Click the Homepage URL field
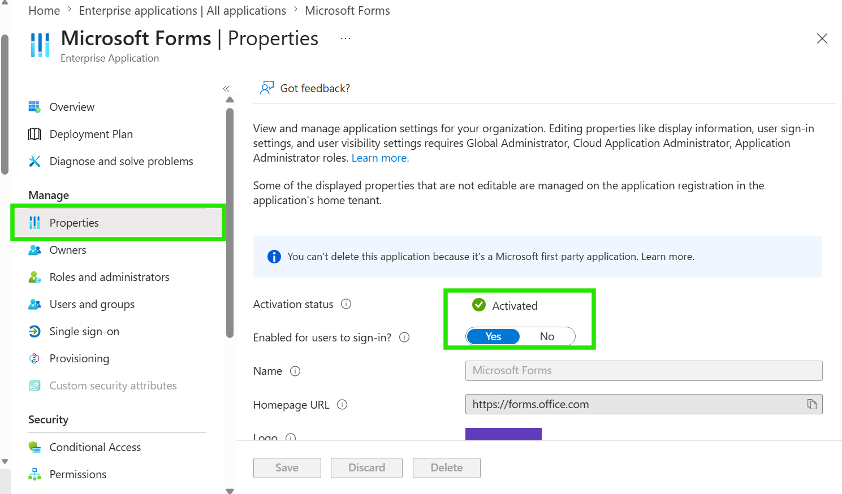842x494 pixels. tap(644, 404)
